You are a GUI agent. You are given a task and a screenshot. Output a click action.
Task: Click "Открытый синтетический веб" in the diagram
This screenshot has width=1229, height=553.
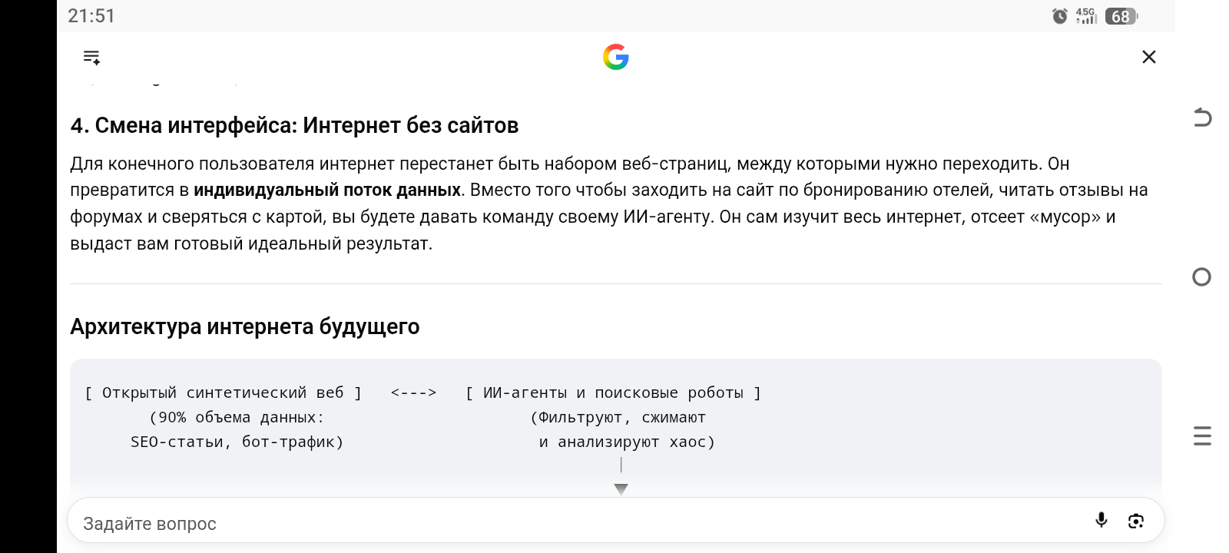223,392
